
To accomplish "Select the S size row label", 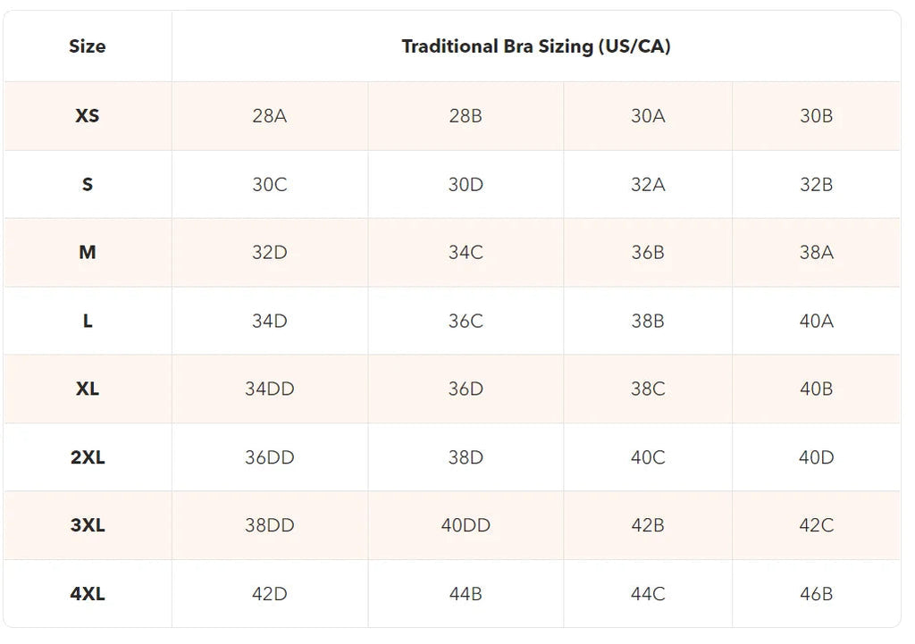I will point(88,184).
